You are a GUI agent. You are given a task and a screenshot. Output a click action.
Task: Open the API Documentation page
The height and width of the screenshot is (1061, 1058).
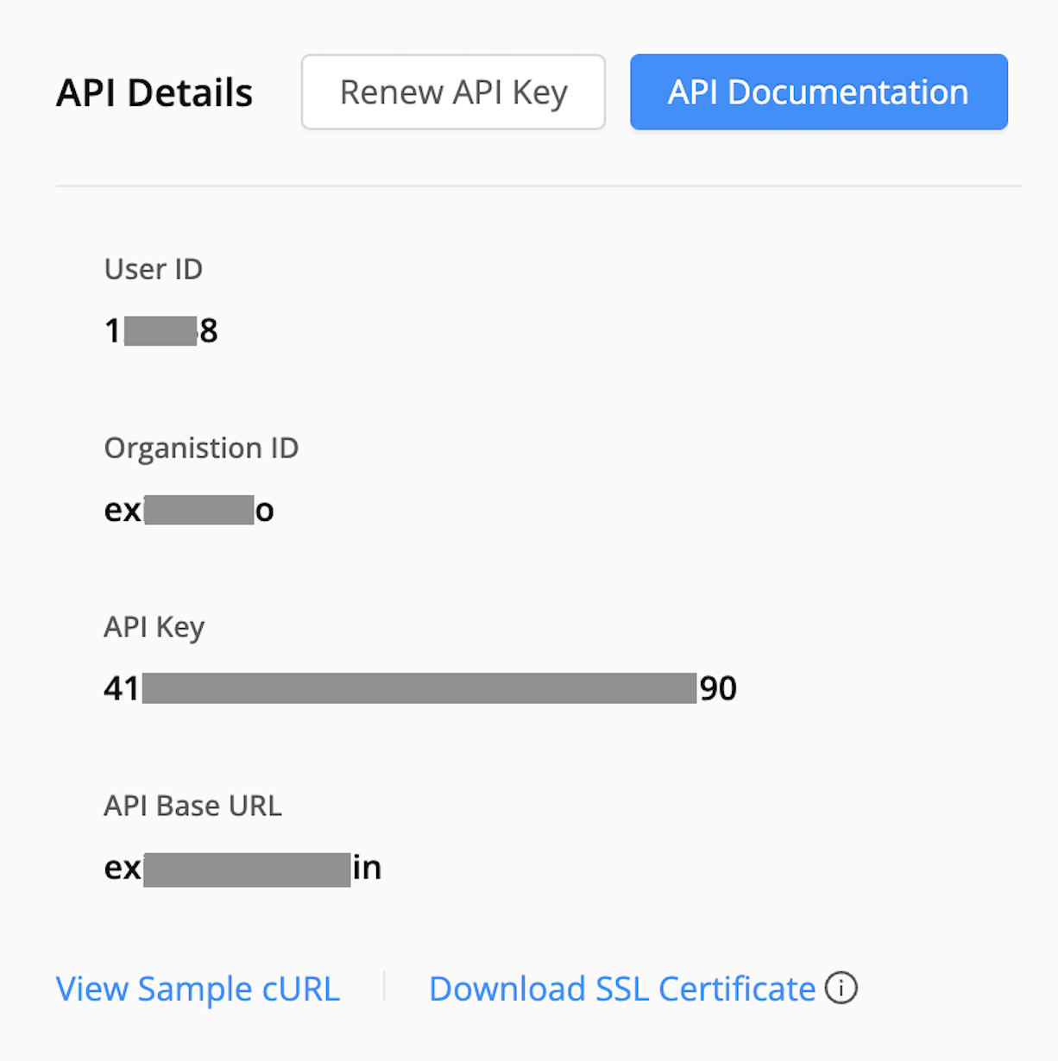[818, 92]
